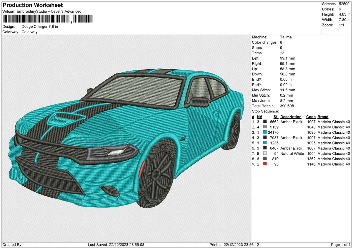The height and width of the screenshot is (249, 353).
Task: Click the "EndY:" label
Action: point(257,85)
